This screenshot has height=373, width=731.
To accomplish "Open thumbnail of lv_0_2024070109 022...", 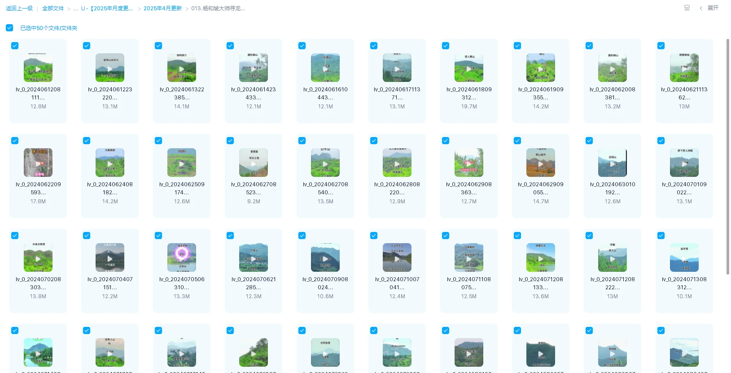I will click(x=684, y=163).
